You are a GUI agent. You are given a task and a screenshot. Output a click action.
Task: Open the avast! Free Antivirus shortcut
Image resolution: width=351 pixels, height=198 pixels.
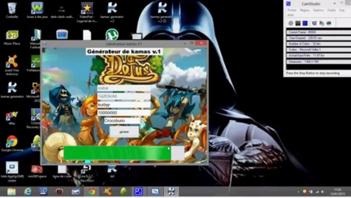pos(12,65)
